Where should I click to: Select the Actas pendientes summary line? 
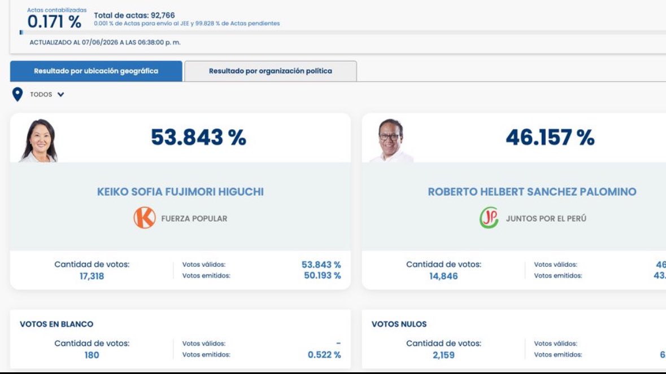(187, 23)
